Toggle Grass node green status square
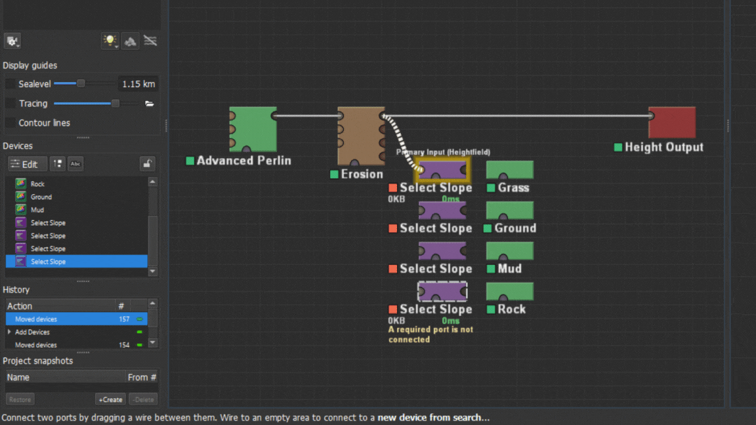Viewport: 756px width, 425px height. tap(491, 188)
